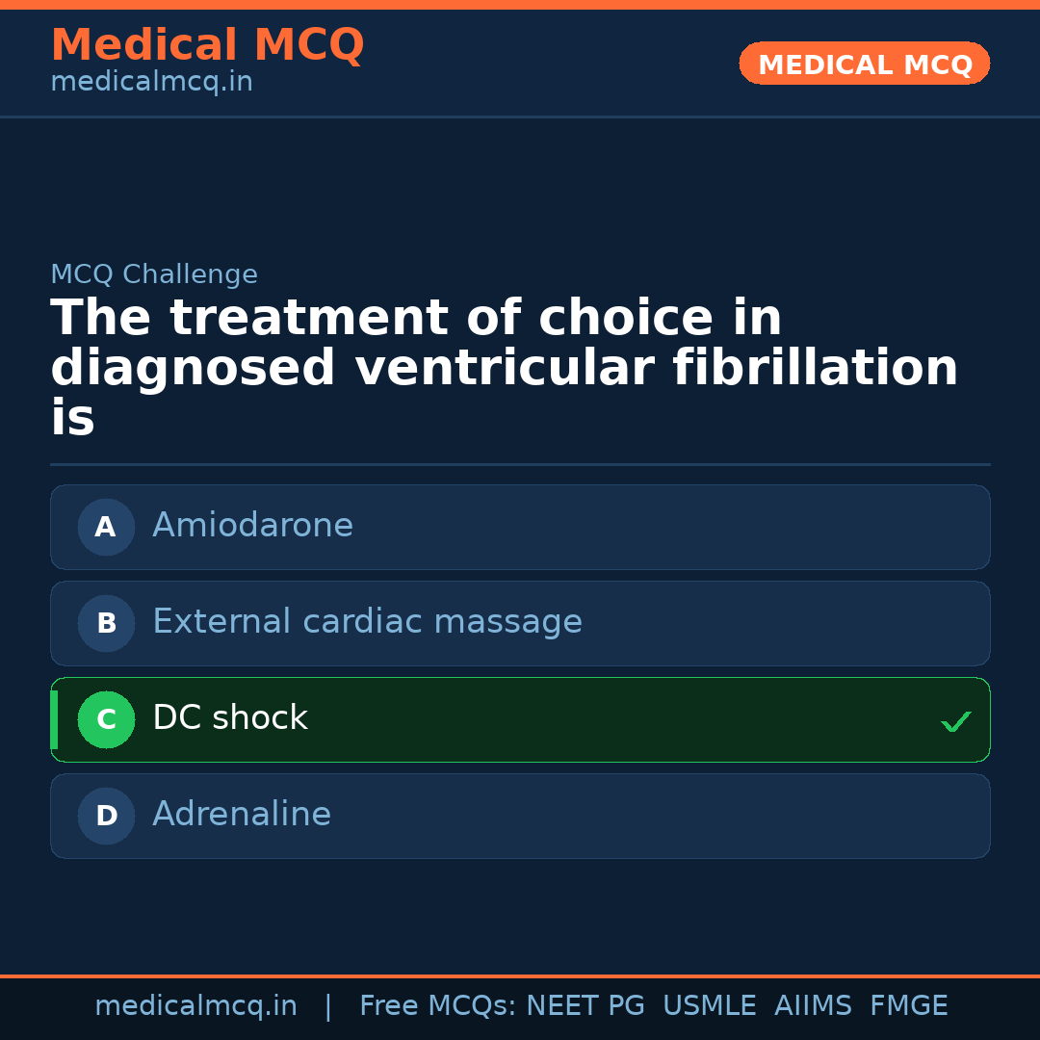Click the green checkmark on DC shock
1040x1040 pixels.
(x=955, y=721)
